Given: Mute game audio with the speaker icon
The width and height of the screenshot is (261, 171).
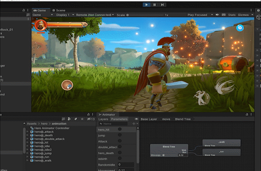Looking at the screenshot, I should tap(217, 15).
